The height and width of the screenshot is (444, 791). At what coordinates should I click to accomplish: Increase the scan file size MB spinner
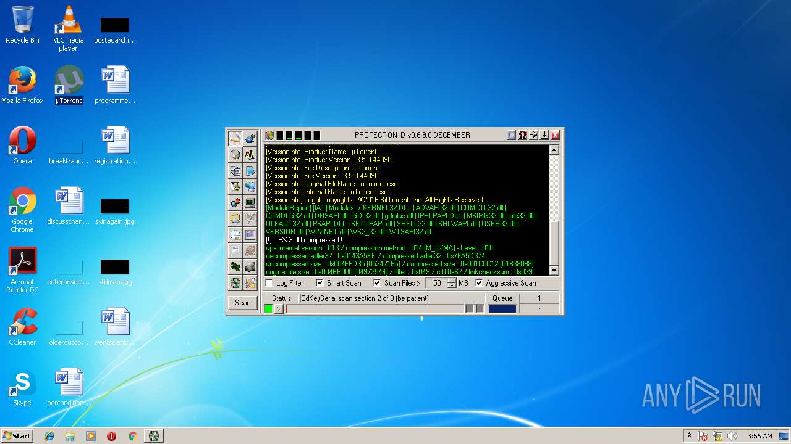(x=452, y=280)
